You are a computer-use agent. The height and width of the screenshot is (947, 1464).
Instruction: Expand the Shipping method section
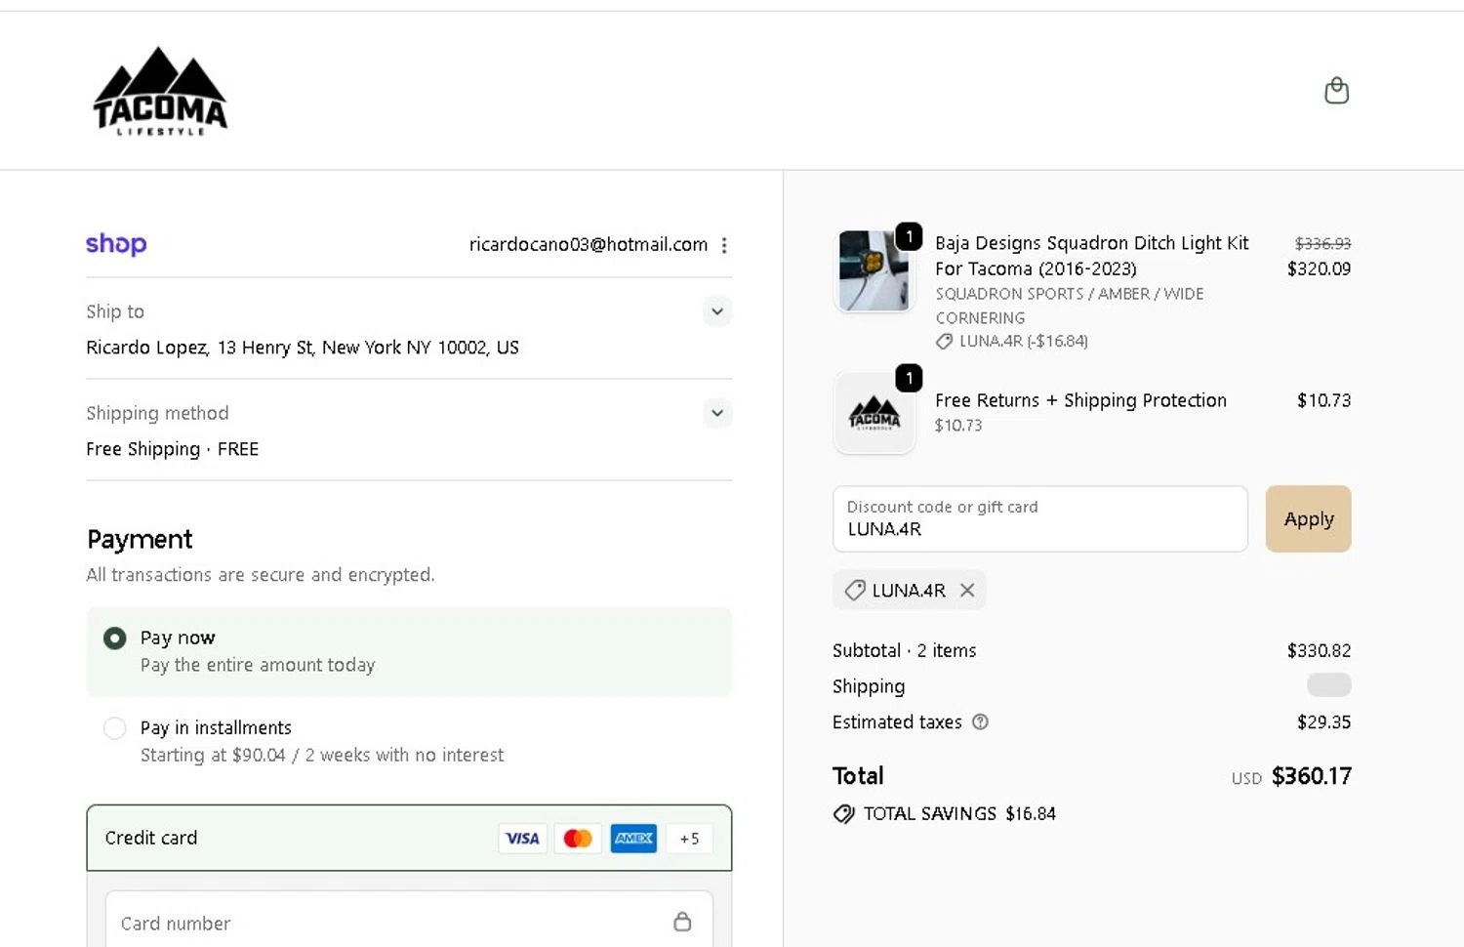pyautogui.click(x=717, y=413)
